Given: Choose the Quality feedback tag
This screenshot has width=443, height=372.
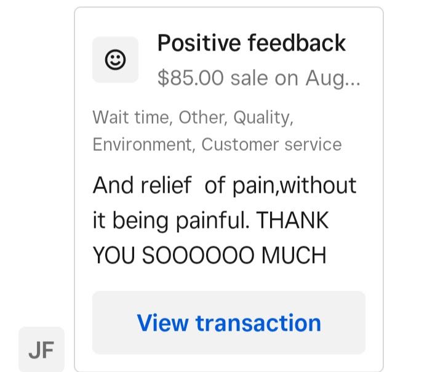Looking at the screenshot, I should tap(263, 118).
